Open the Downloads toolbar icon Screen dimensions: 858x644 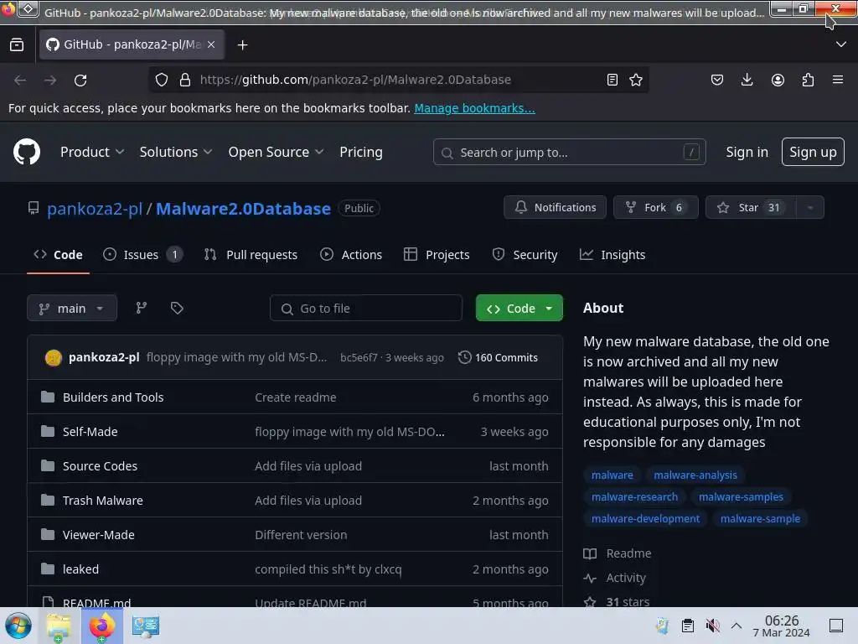pos(747,80)
